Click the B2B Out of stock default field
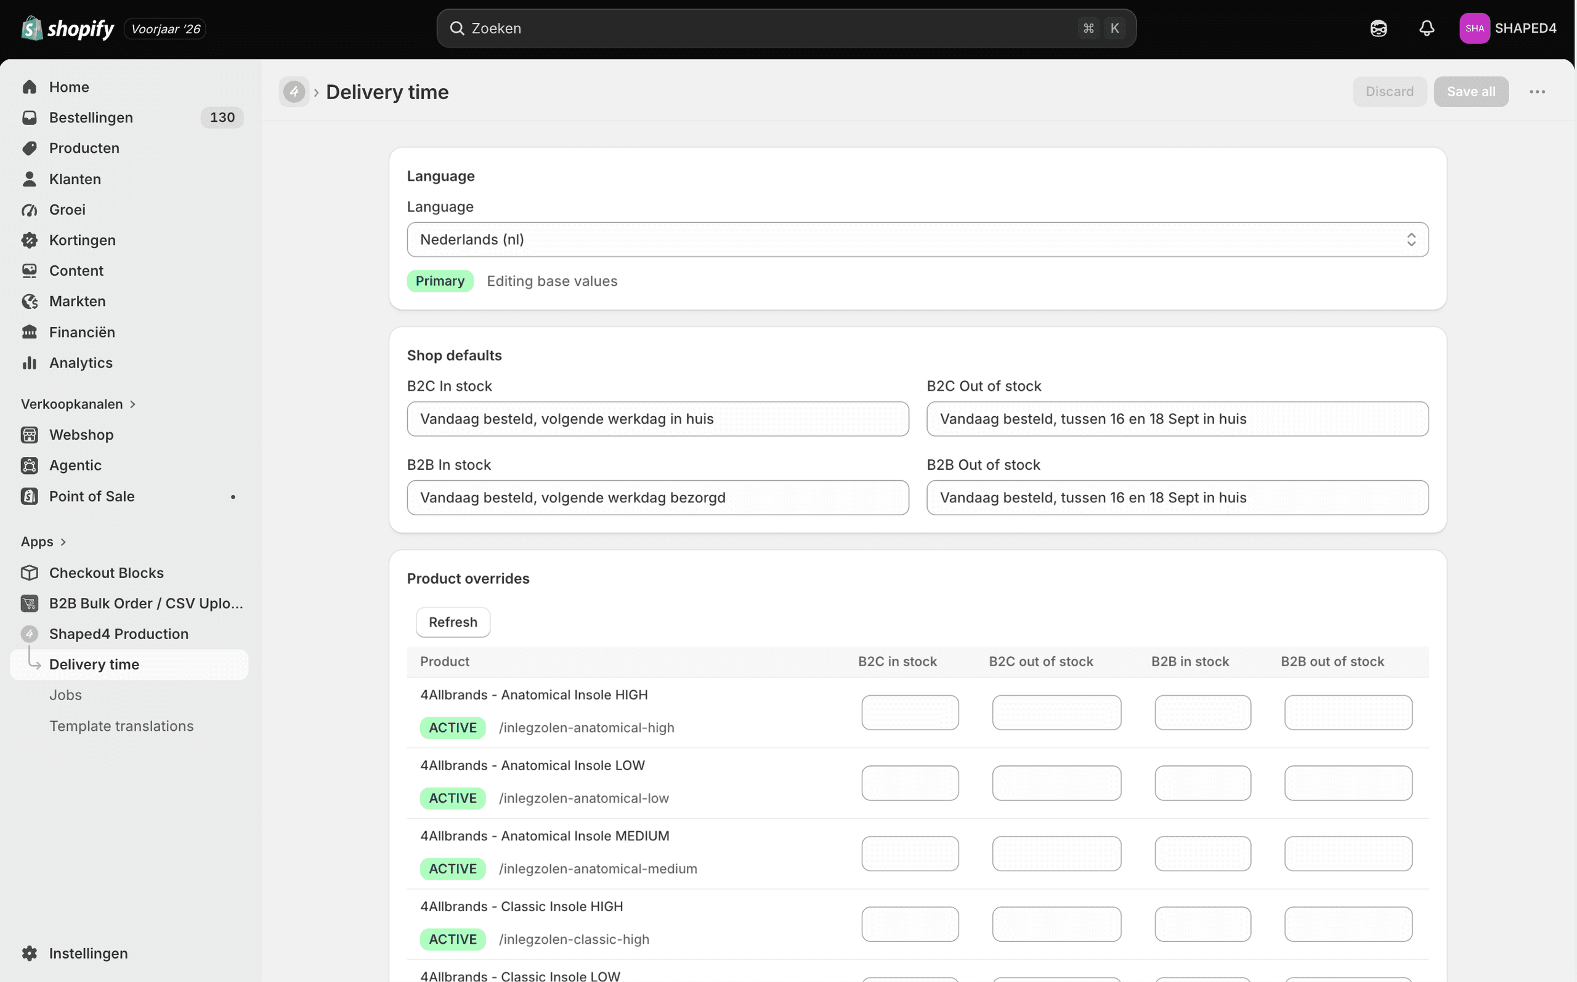This screenshot has height=982, width=1577. click(x=1177, y=498)
